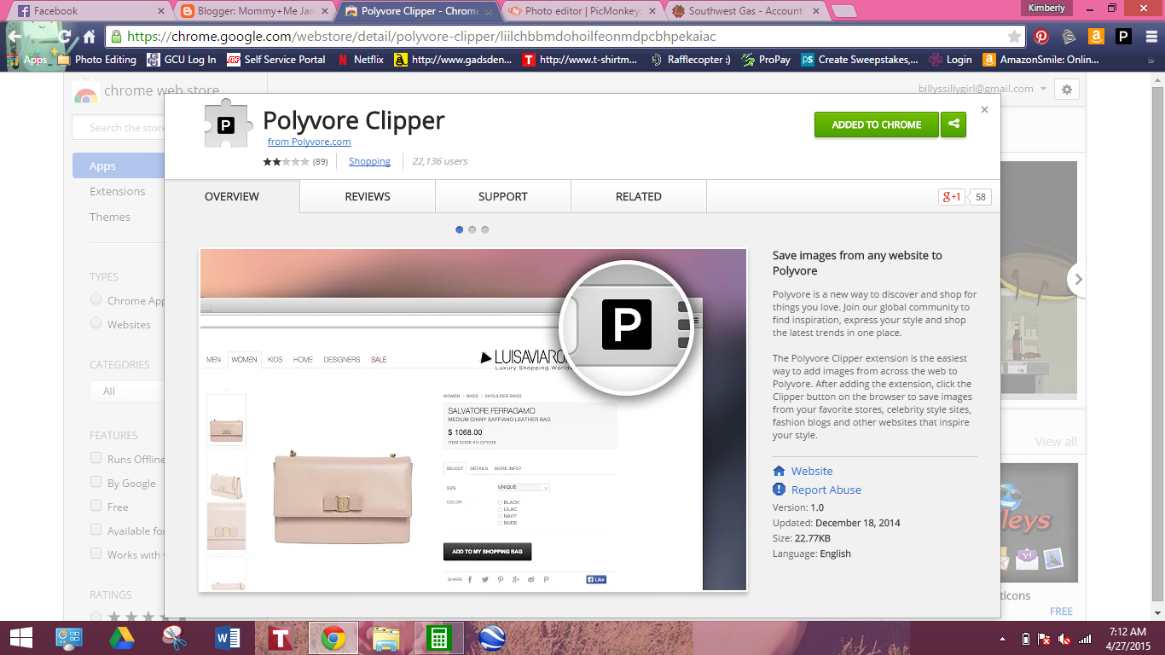1165x655 pixels.
Task: Open Google Drive from the taskbar
Action: tap(122, 638)
